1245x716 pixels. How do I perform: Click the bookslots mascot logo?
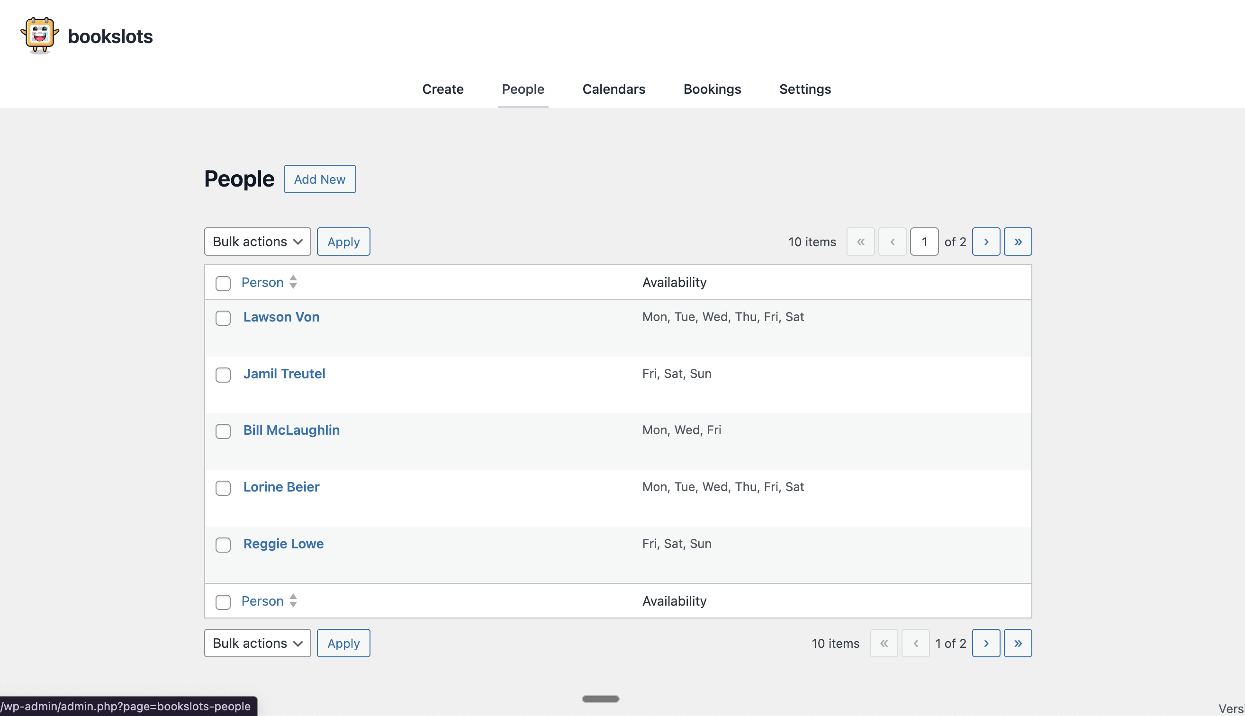coord(39,36)
